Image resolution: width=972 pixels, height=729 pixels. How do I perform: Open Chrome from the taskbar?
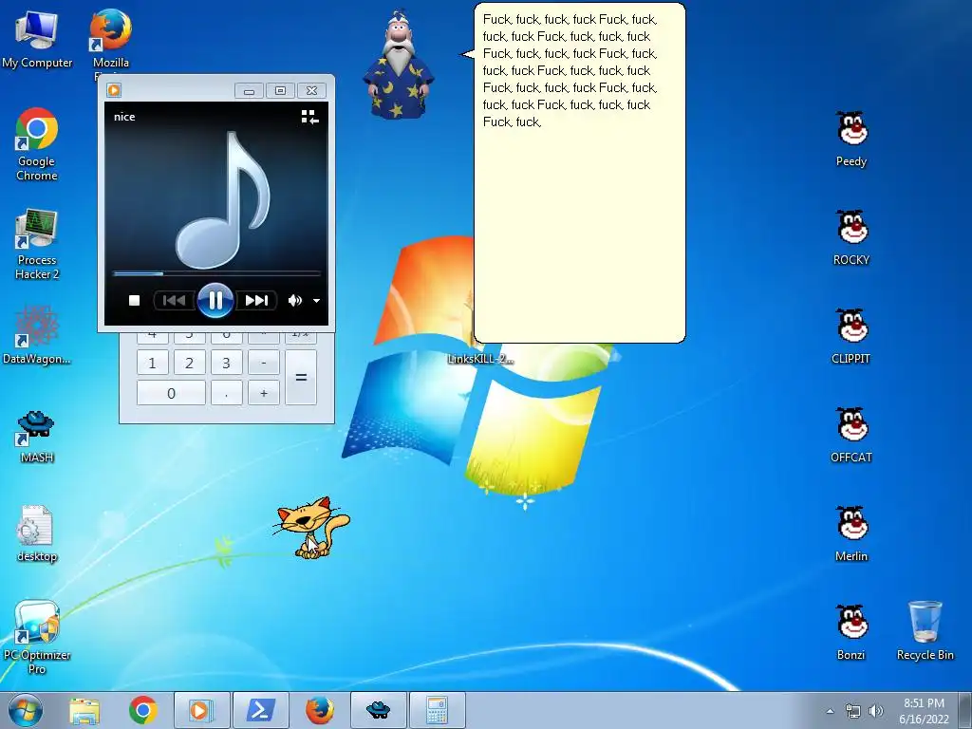coord(143,710)
